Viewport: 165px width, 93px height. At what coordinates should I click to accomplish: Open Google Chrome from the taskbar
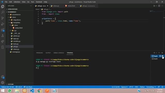(39, 91)
